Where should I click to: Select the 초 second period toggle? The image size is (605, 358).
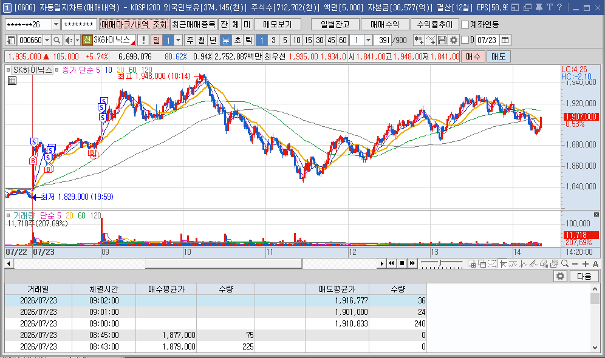pos(238,40)
